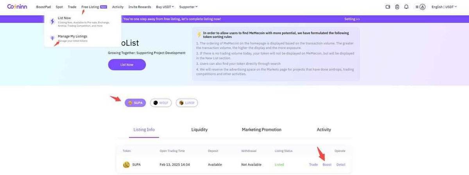Screen dimensions: 469x175
Task: Open BoostPad in the navigation bar
Action: (x=43, y=7)
